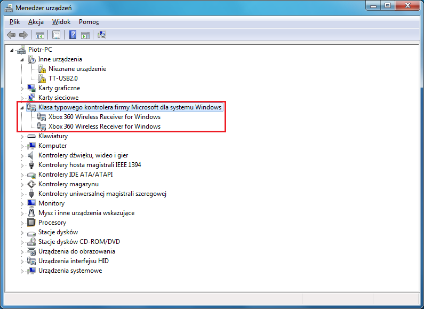Click the show/hide console tree icon
The image size is (424, 309).
pos(40,35)
